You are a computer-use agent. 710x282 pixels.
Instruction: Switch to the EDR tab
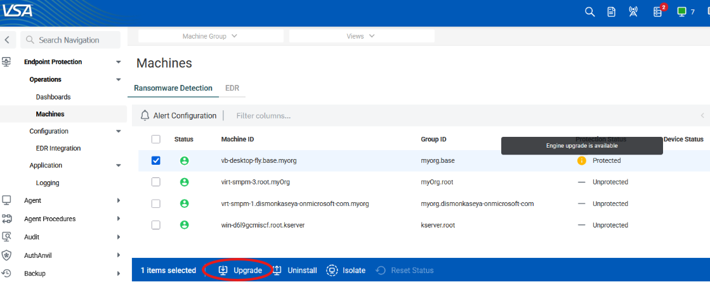pyautogui.click(x=232, y=88)
